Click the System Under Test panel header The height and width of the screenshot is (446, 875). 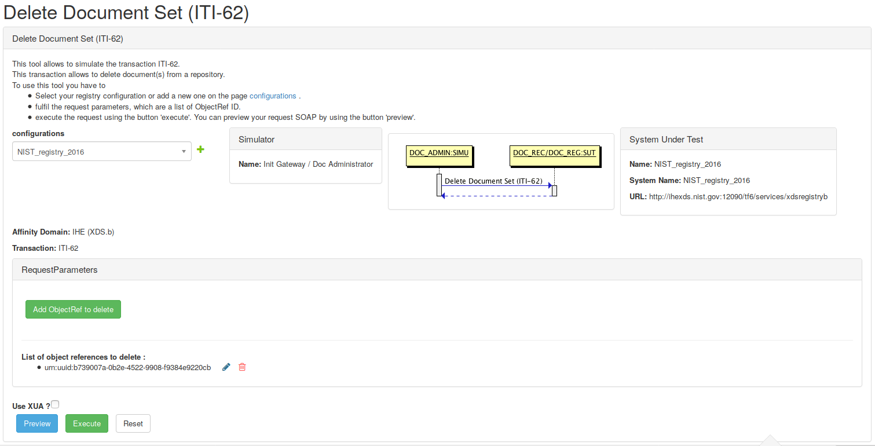pos(666,140)
